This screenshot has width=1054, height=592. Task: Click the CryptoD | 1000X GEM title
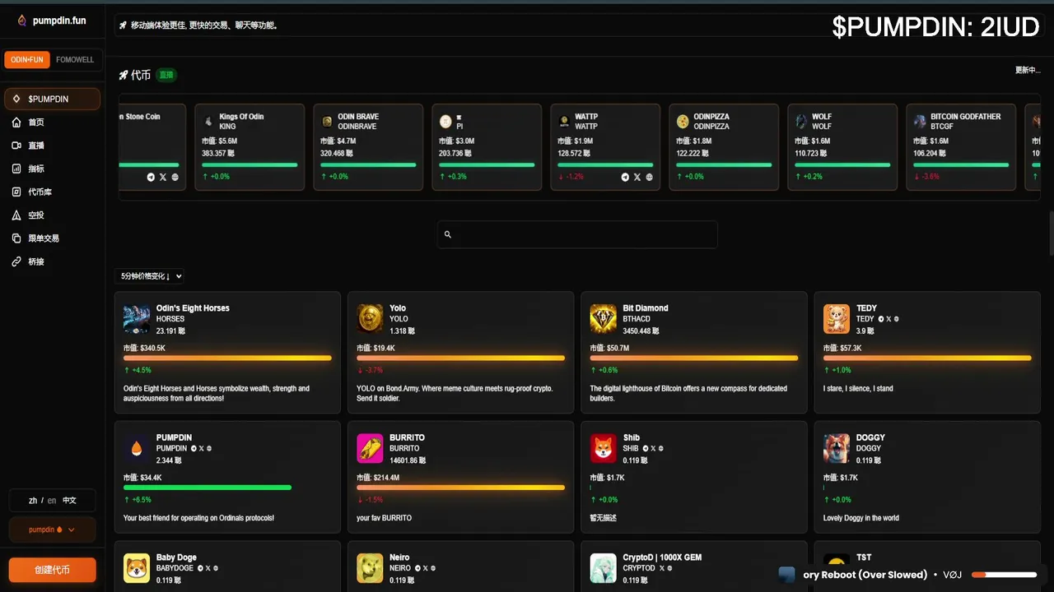662,557
